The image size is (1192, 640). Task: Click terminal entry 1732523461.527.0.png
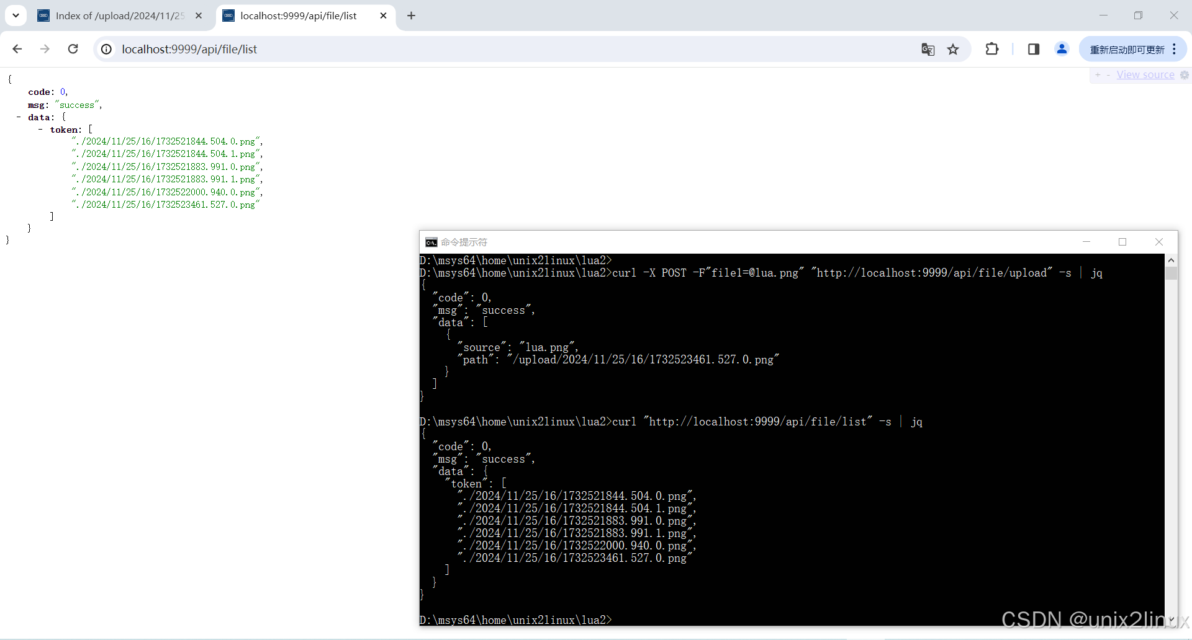click(575, 558)
